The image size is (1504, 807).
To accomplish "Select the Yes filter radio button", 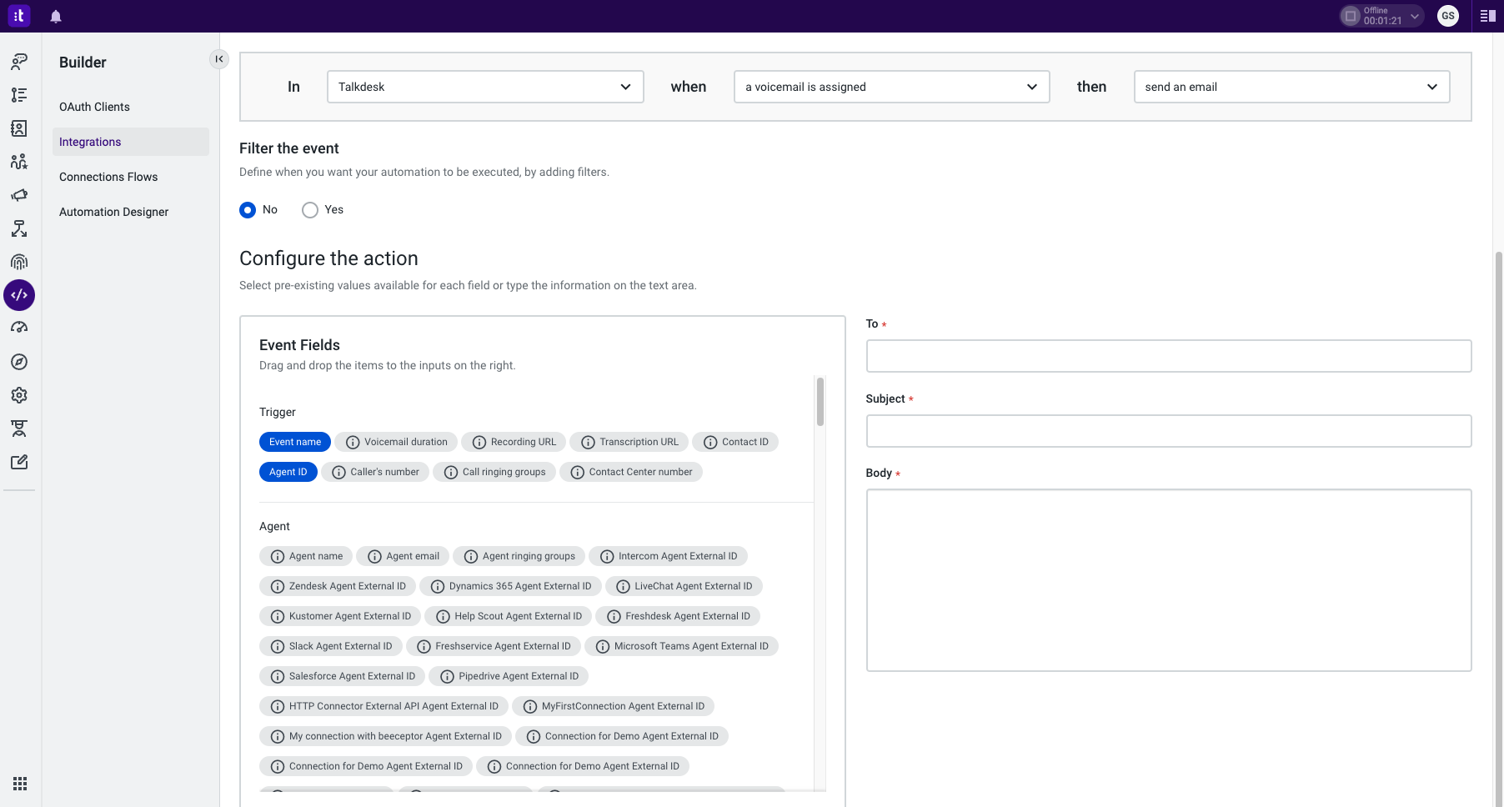I will coord(310,210).
